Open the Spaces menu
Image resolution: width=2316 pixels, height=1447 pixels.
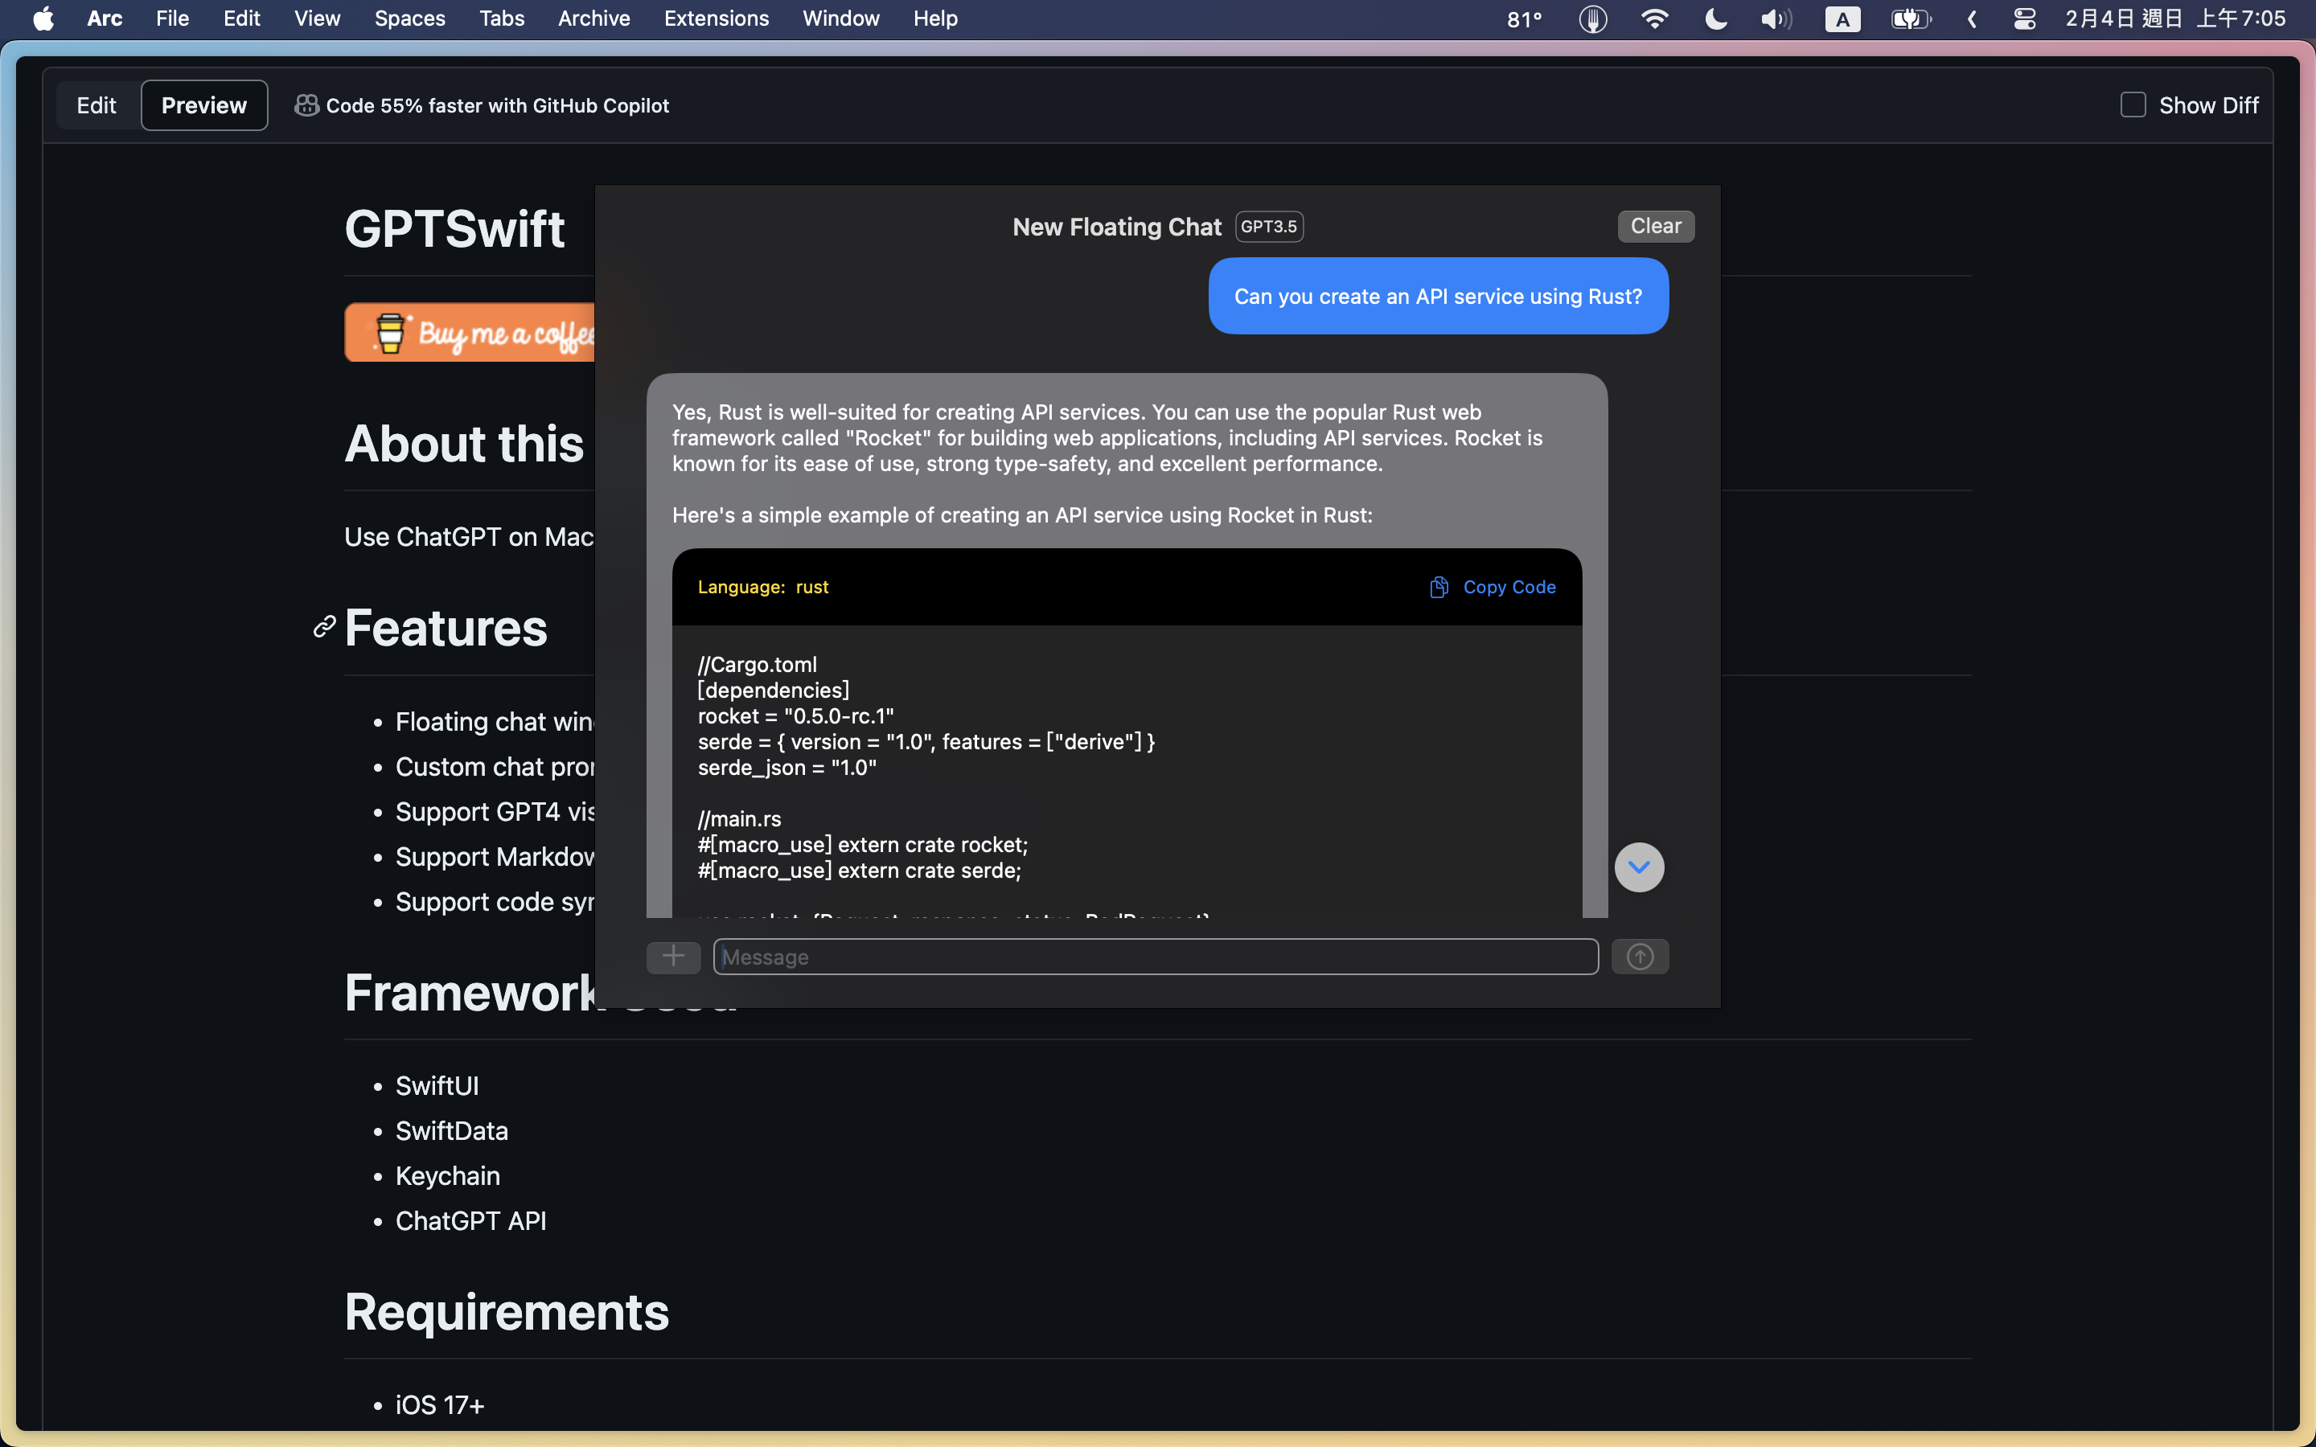[409, 18]
